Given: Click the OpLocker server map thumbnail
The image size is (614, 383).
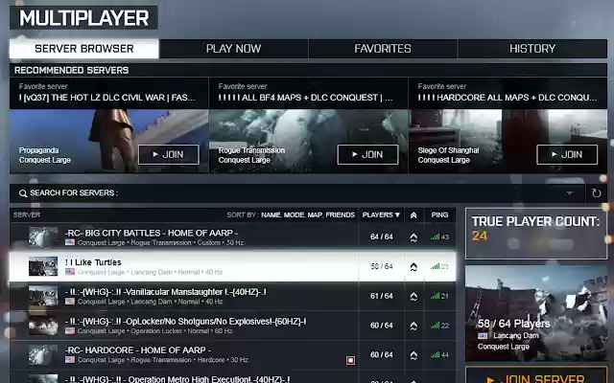Looking at the screenshot, I should pyautogui.click(x=43, y=326).
